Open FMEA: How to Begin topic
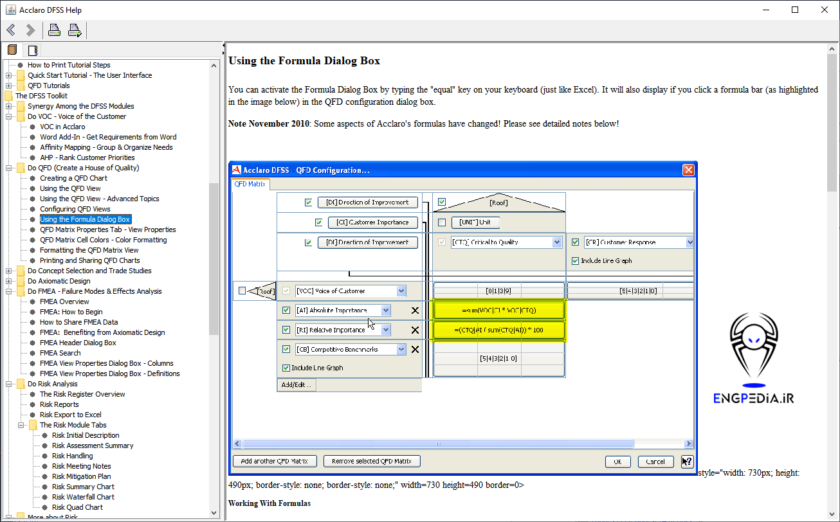840x522 pixels. coord(71,312)
